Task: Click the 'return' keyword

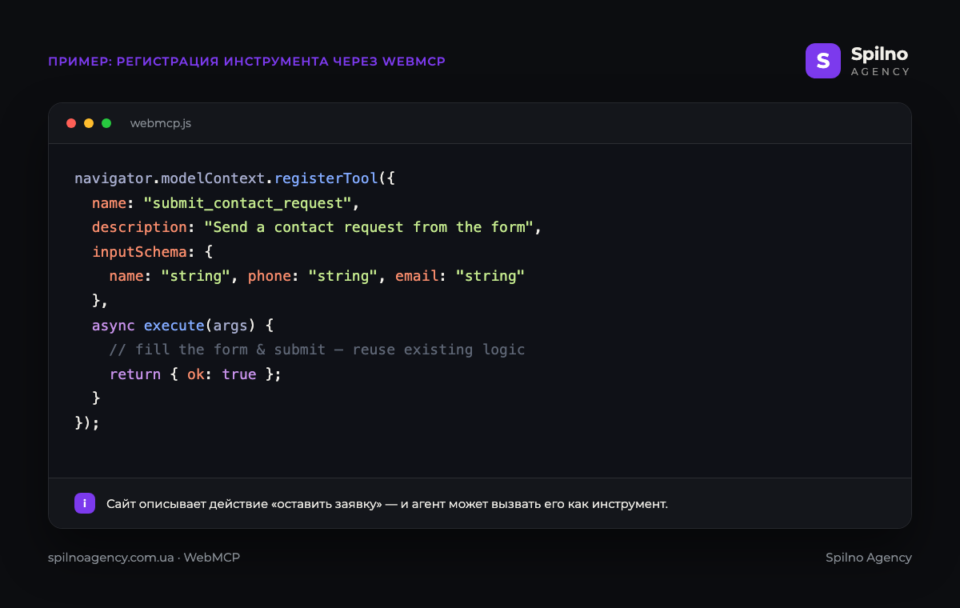Action: pos(135,374)
